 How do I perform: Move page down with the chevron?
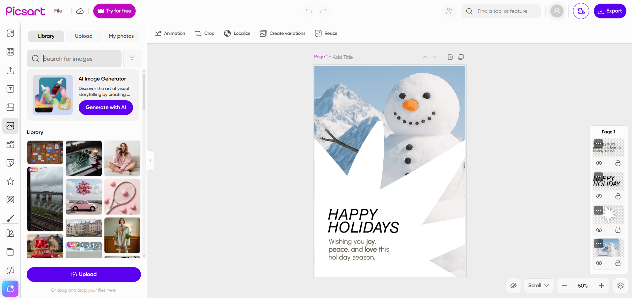[435, 57]
